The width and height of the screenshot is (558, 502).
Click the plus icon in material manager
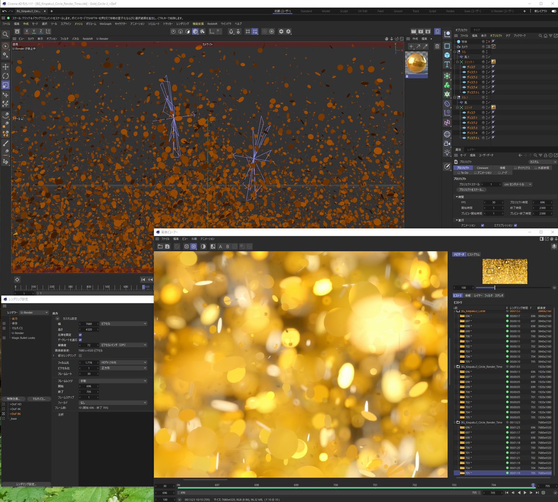pos(411,46)
